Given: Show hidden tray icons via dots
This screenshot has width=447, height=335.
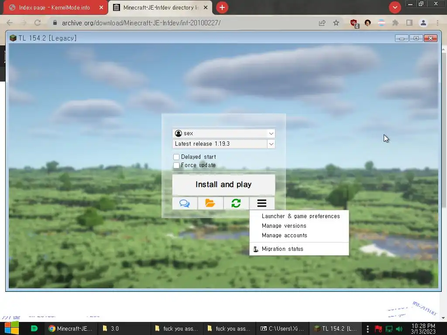Looking at the screenshot, I should coord(368,329).
